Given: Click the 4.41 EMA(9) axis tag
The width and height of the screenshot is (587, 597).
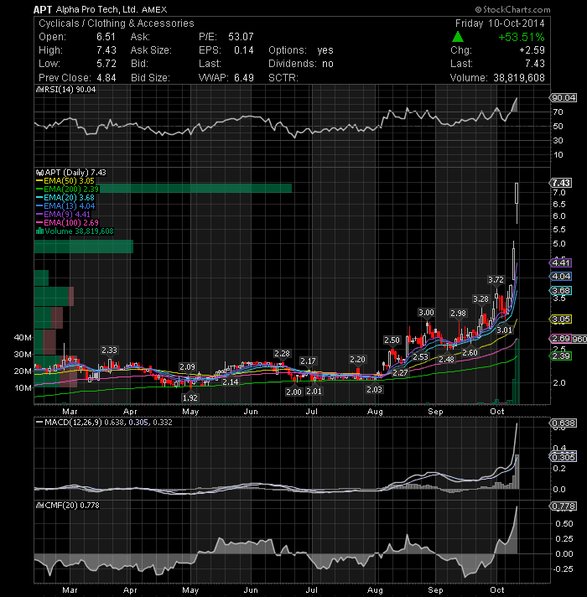Looking at the screenshot, I should pyautogui.click(x=561, y=262).
